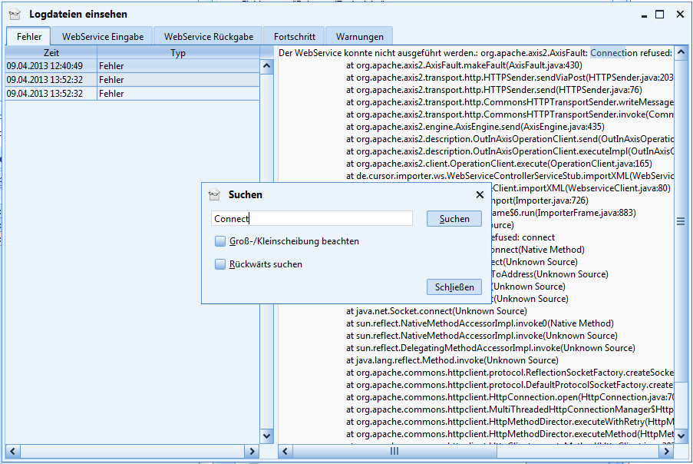Screen dimensions: 693x464
Task: Toggle the Rückwärts suchen checkbox
Action: 221,264
